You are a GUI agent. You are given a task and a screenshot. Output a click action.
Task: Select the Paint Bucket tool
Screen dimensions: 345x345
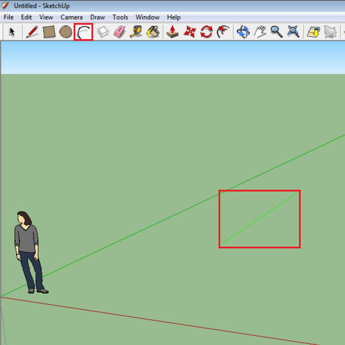[153, 32]
